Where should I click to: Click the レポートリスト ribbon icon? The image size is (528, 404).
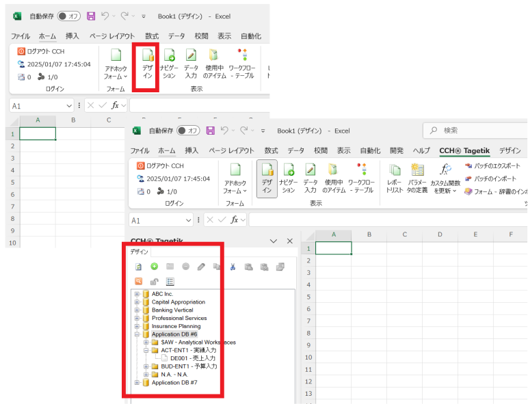click(x=395, y=178)
